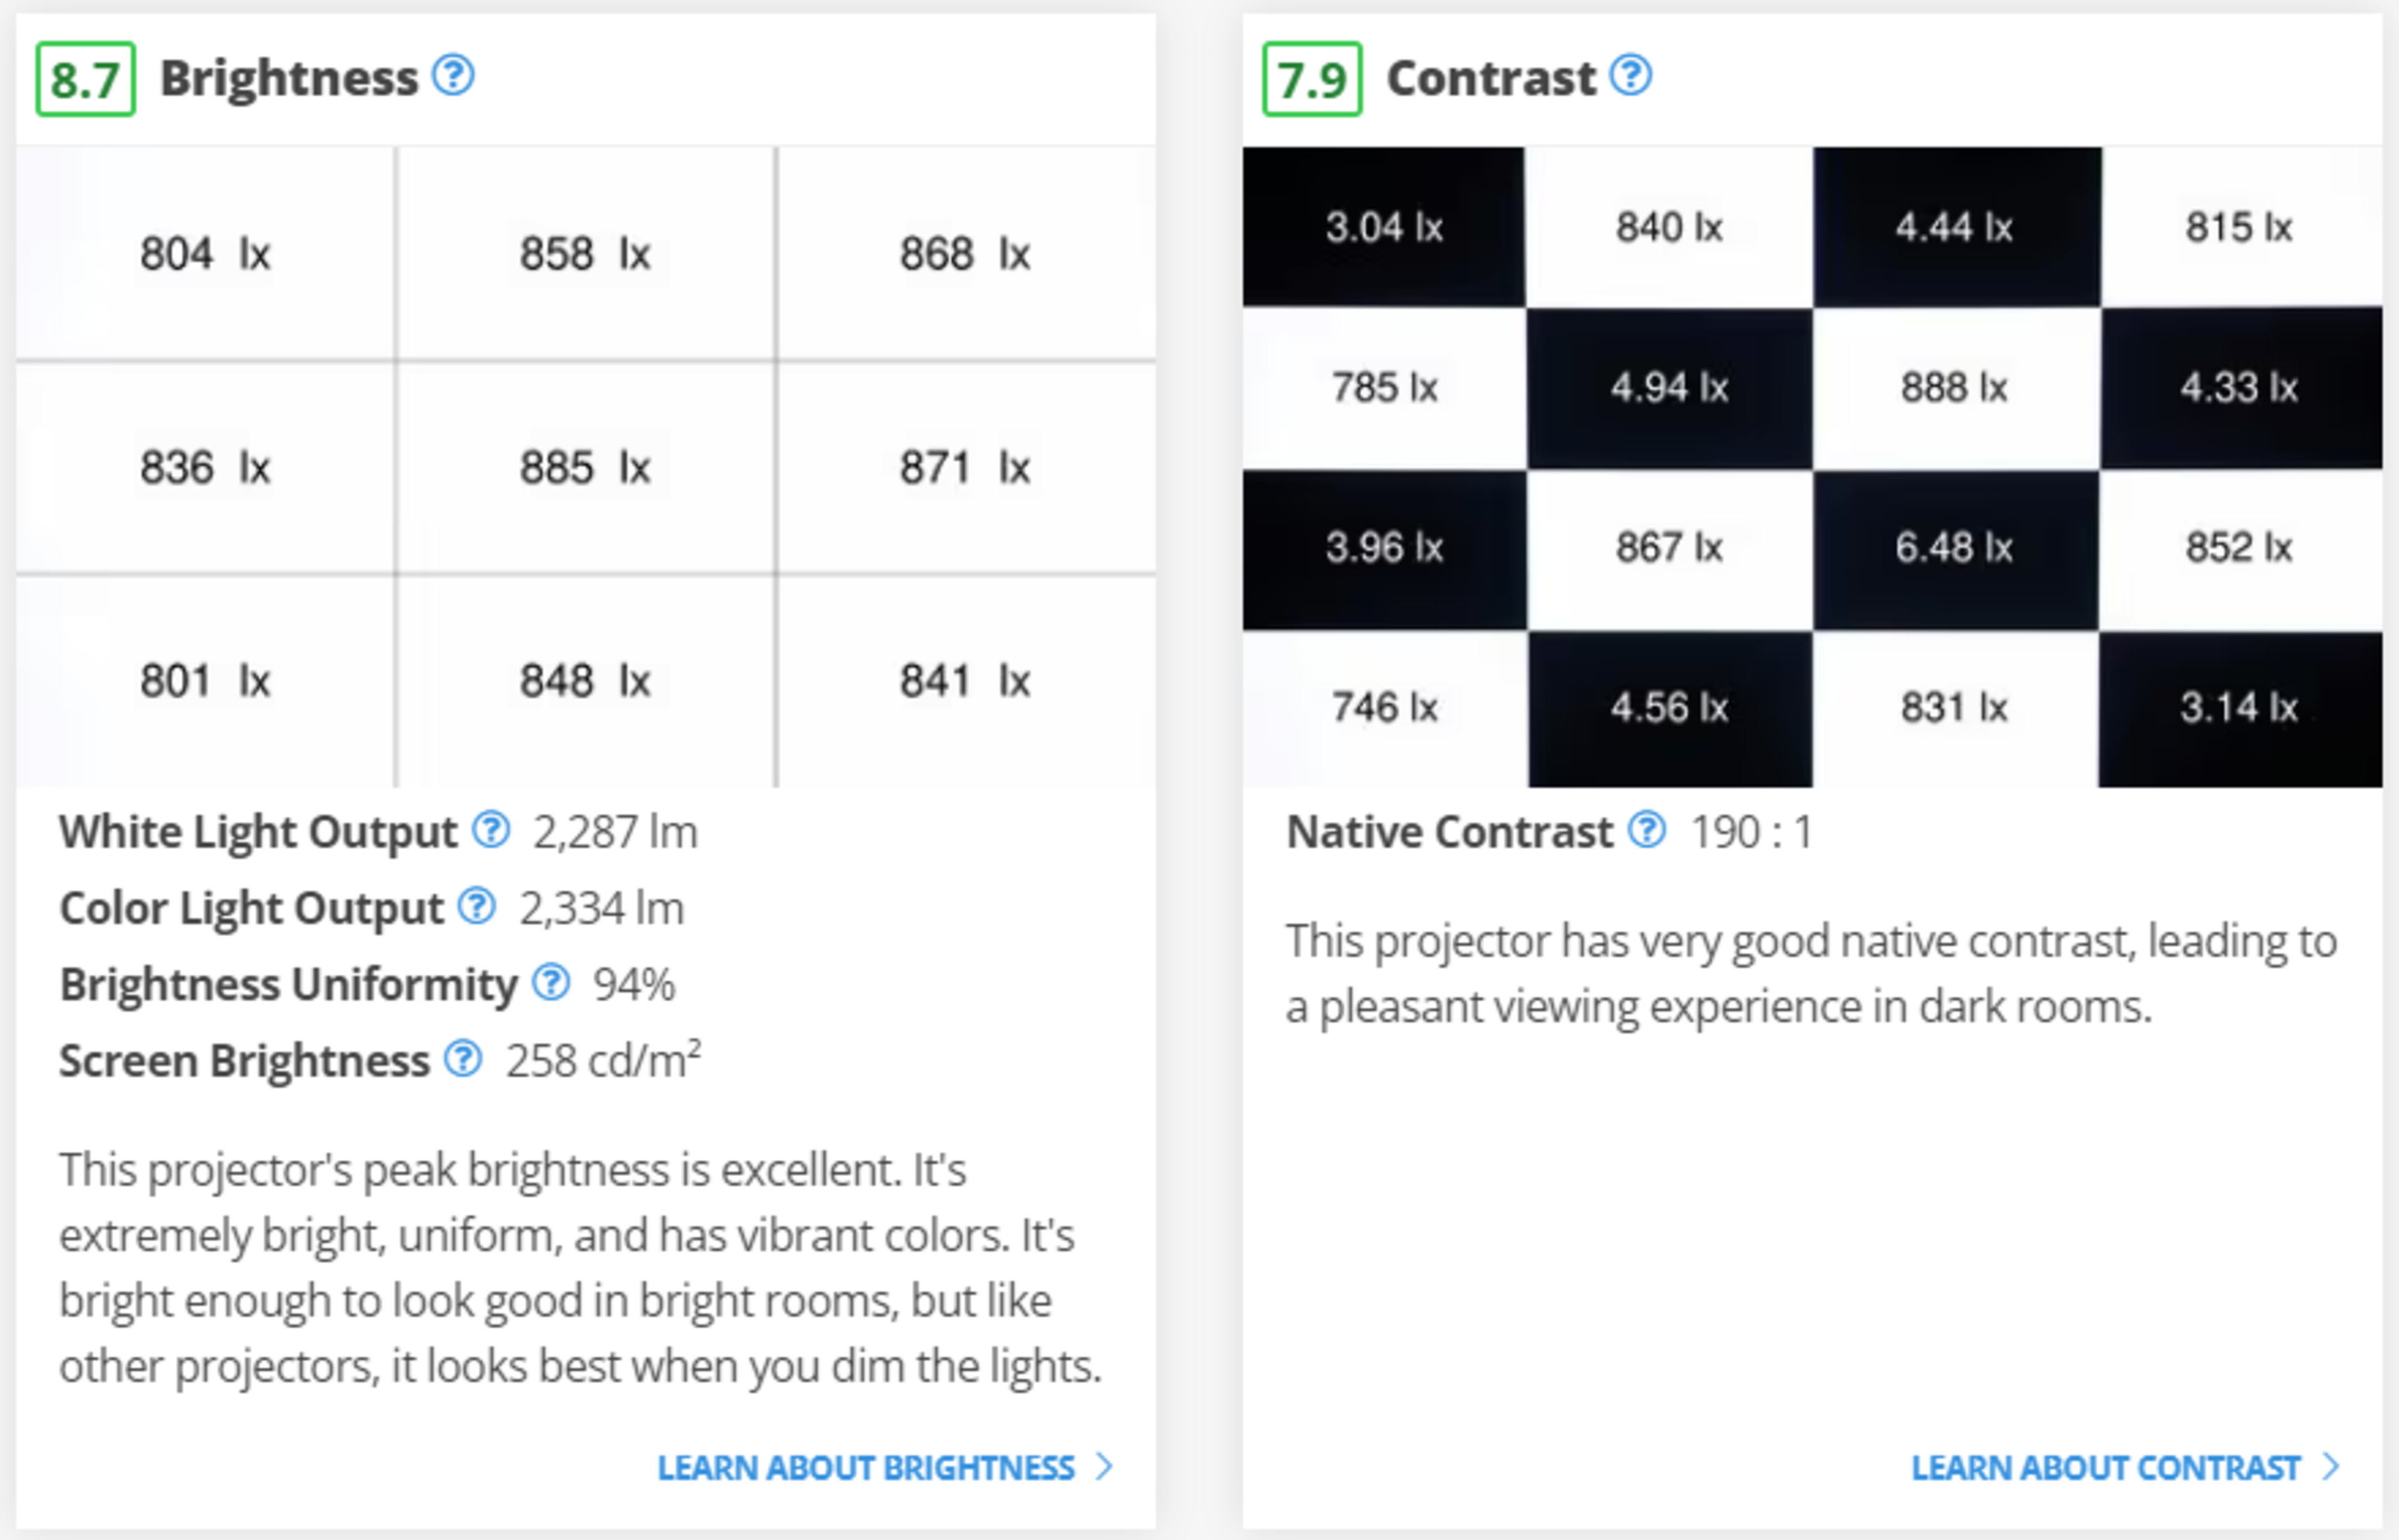Screen dimensions: 2399x1540
Task: Open Color Light Output help icon
Action: point(477,906)
